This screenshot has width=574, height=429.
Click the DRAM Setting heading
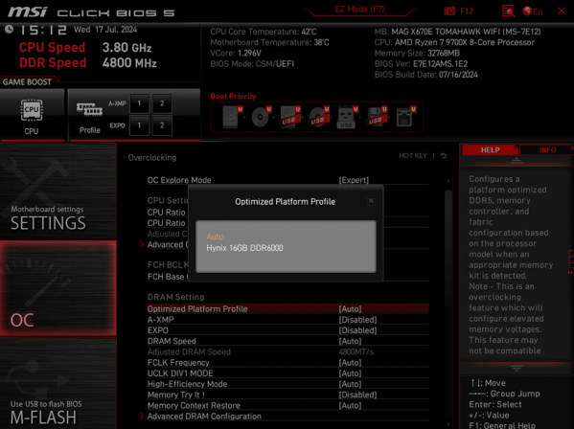[x=175, y=297]
